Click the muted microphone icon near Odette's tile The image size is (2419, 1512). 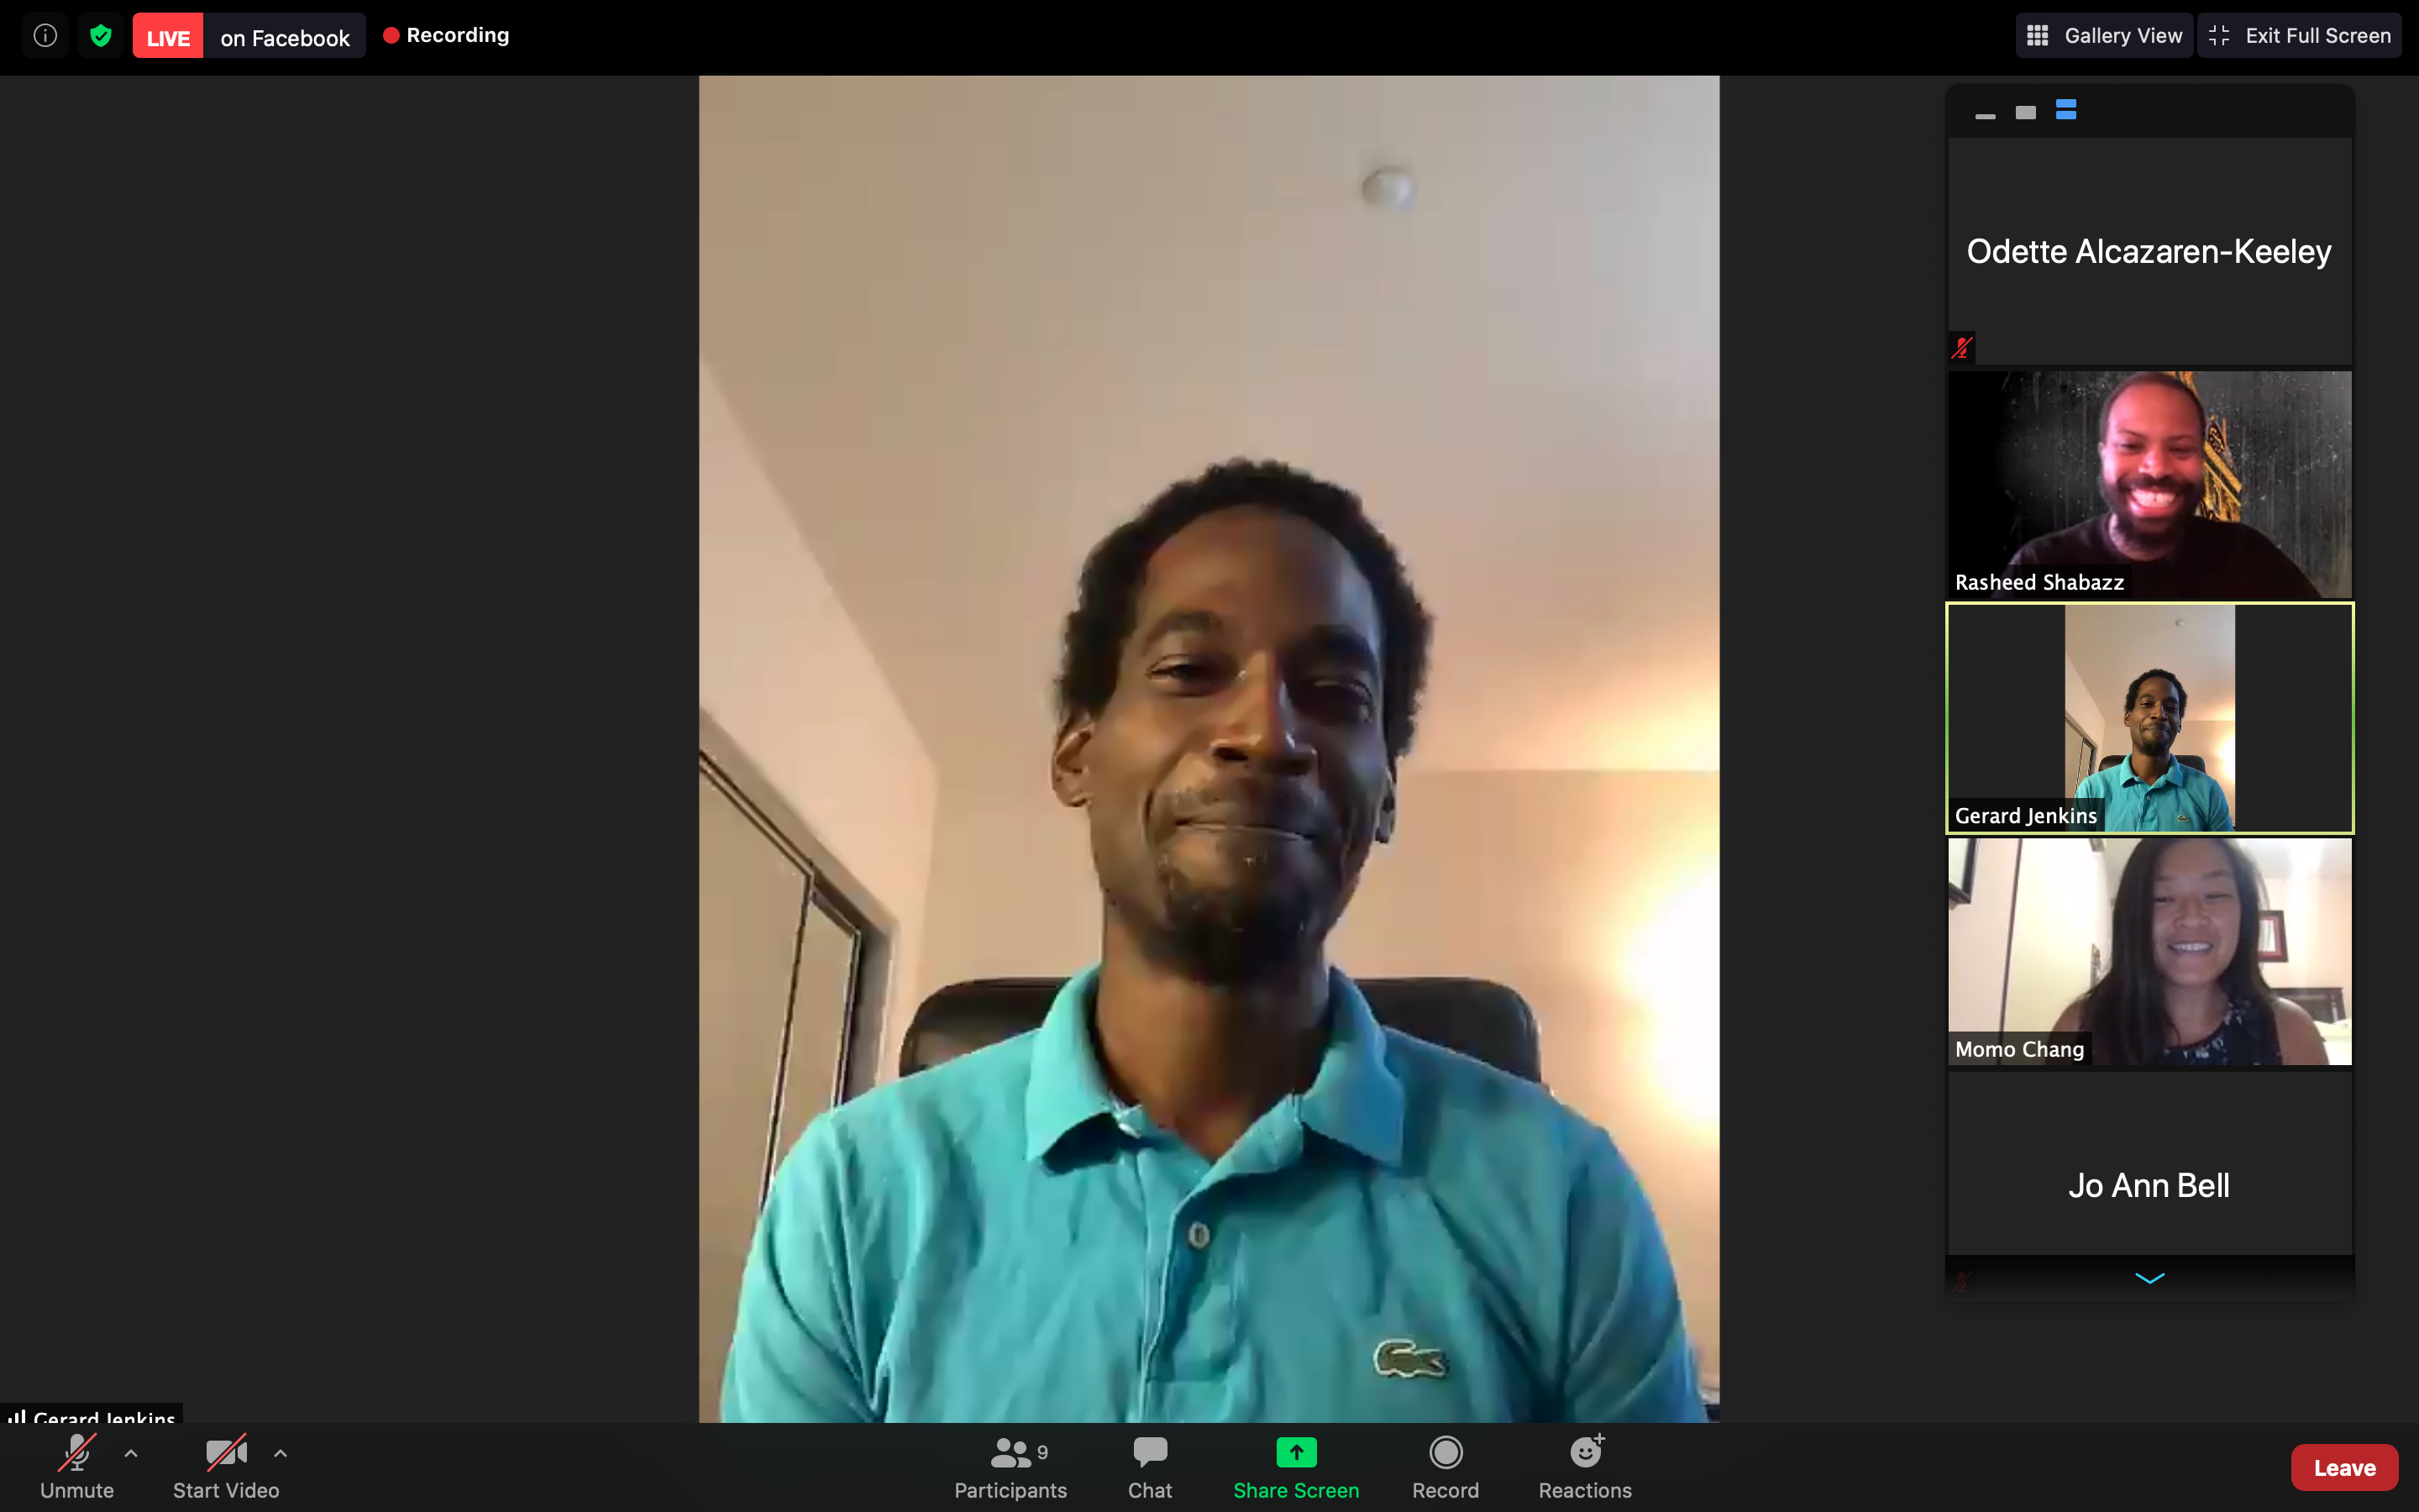click(x=1962, y=347)
